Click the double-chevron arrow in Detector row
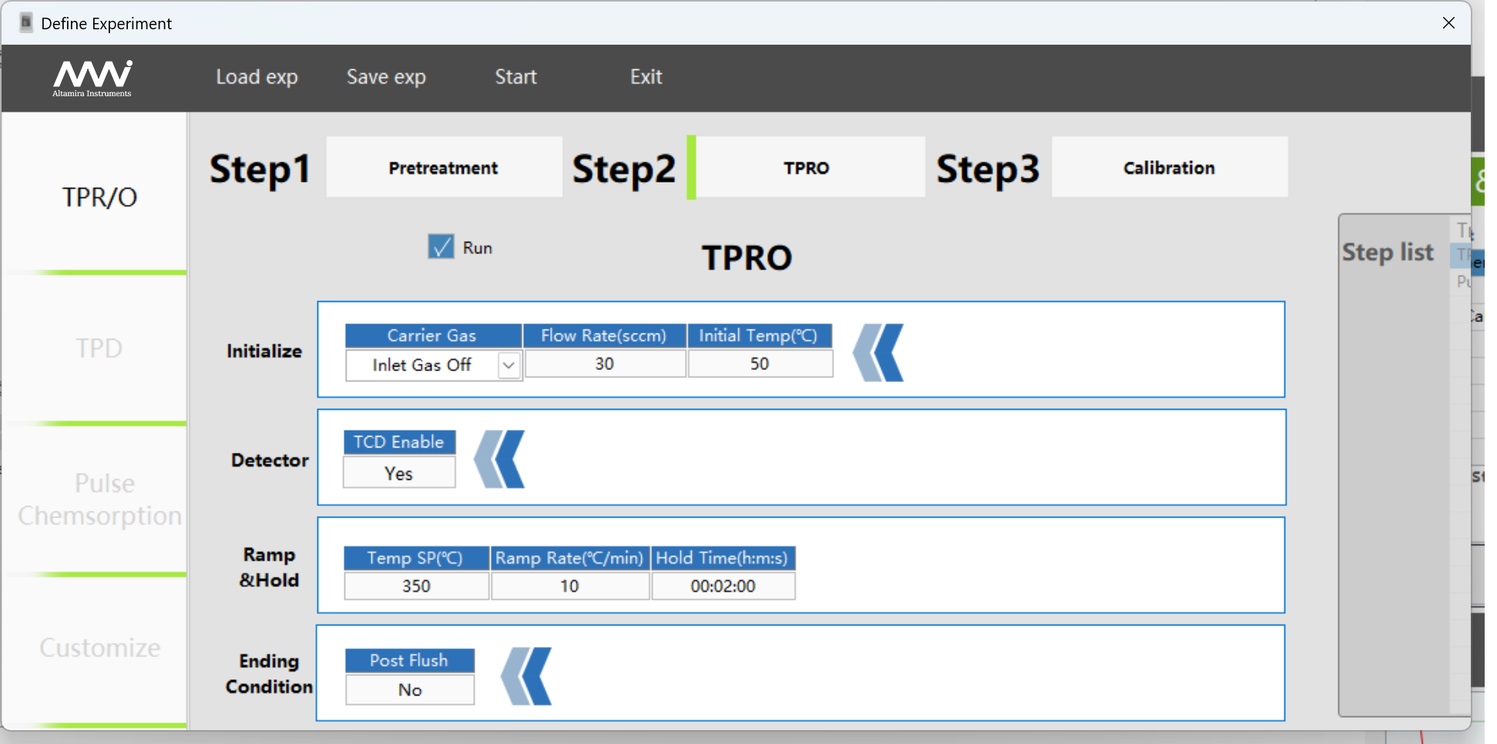Screen dimensions: 1497x744 499,459
